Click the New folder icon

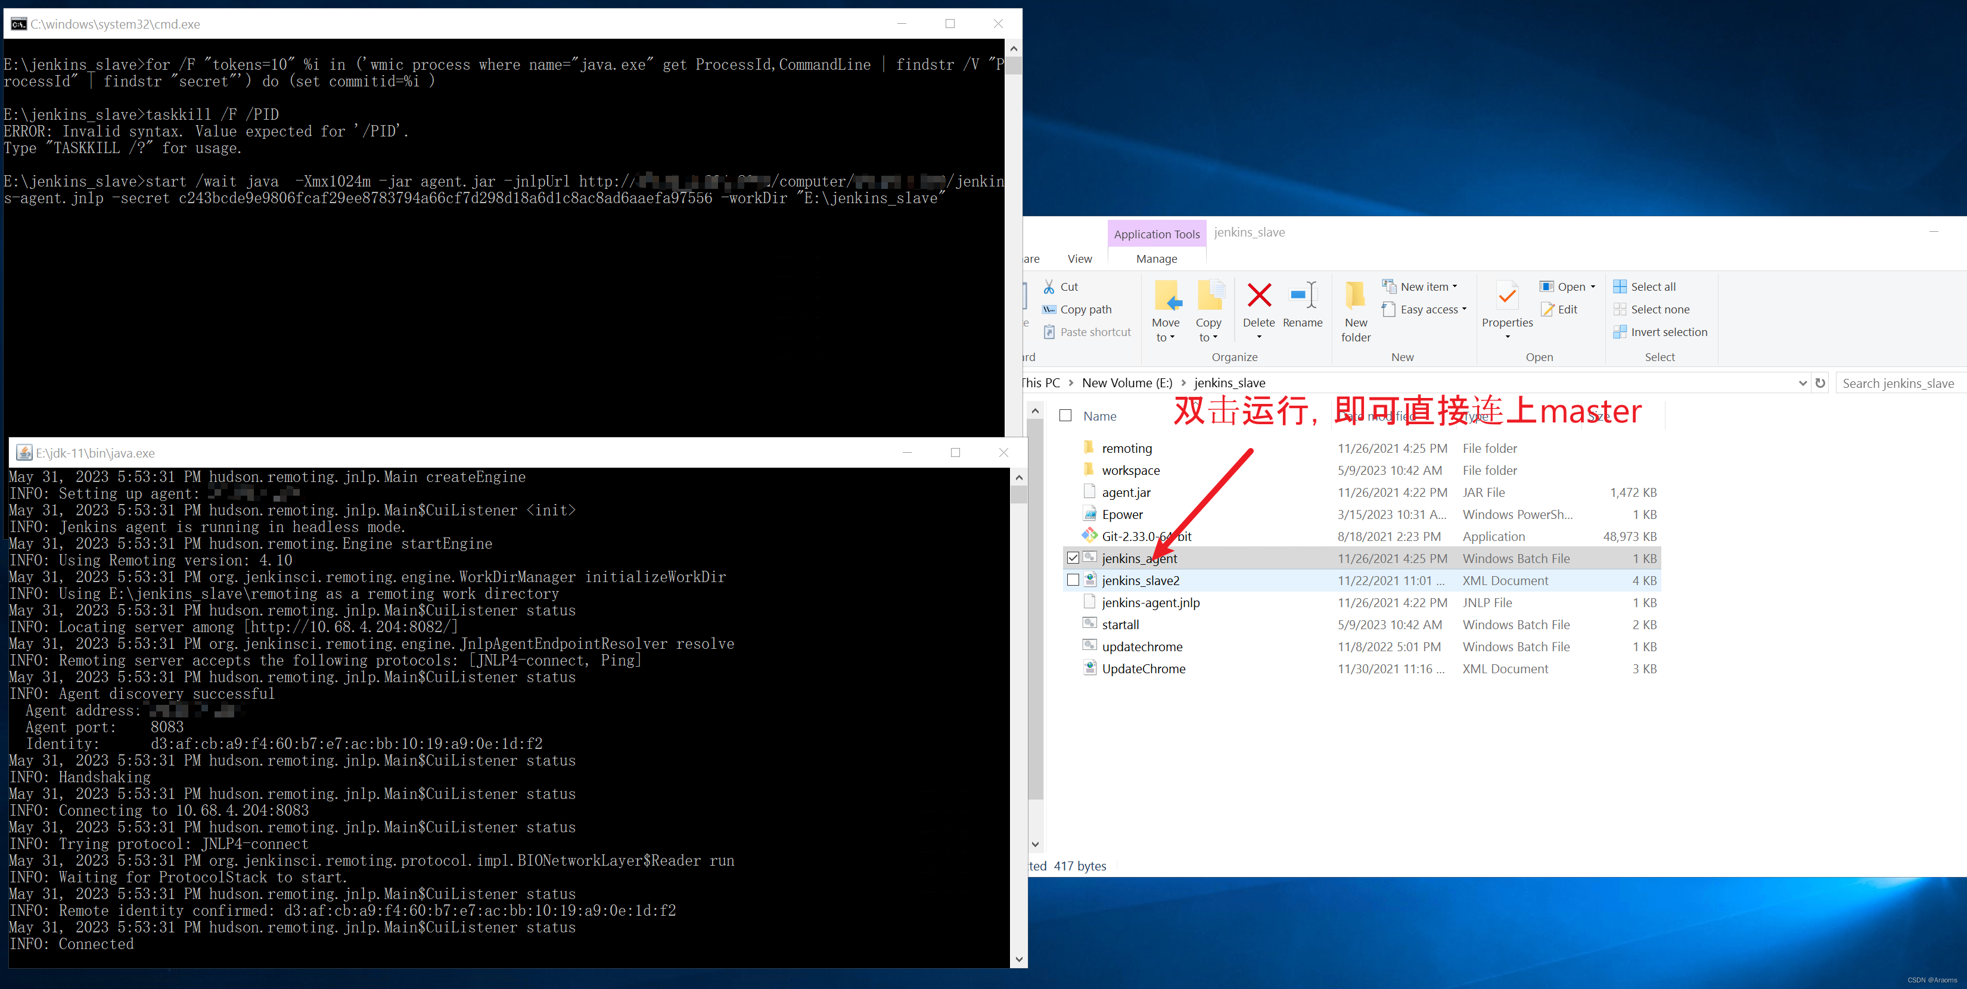click(x=1356, y=296)
